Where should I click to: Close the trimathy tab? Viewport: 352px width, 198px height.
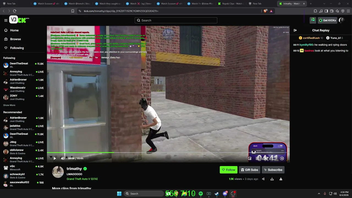(x=304, y=4)
